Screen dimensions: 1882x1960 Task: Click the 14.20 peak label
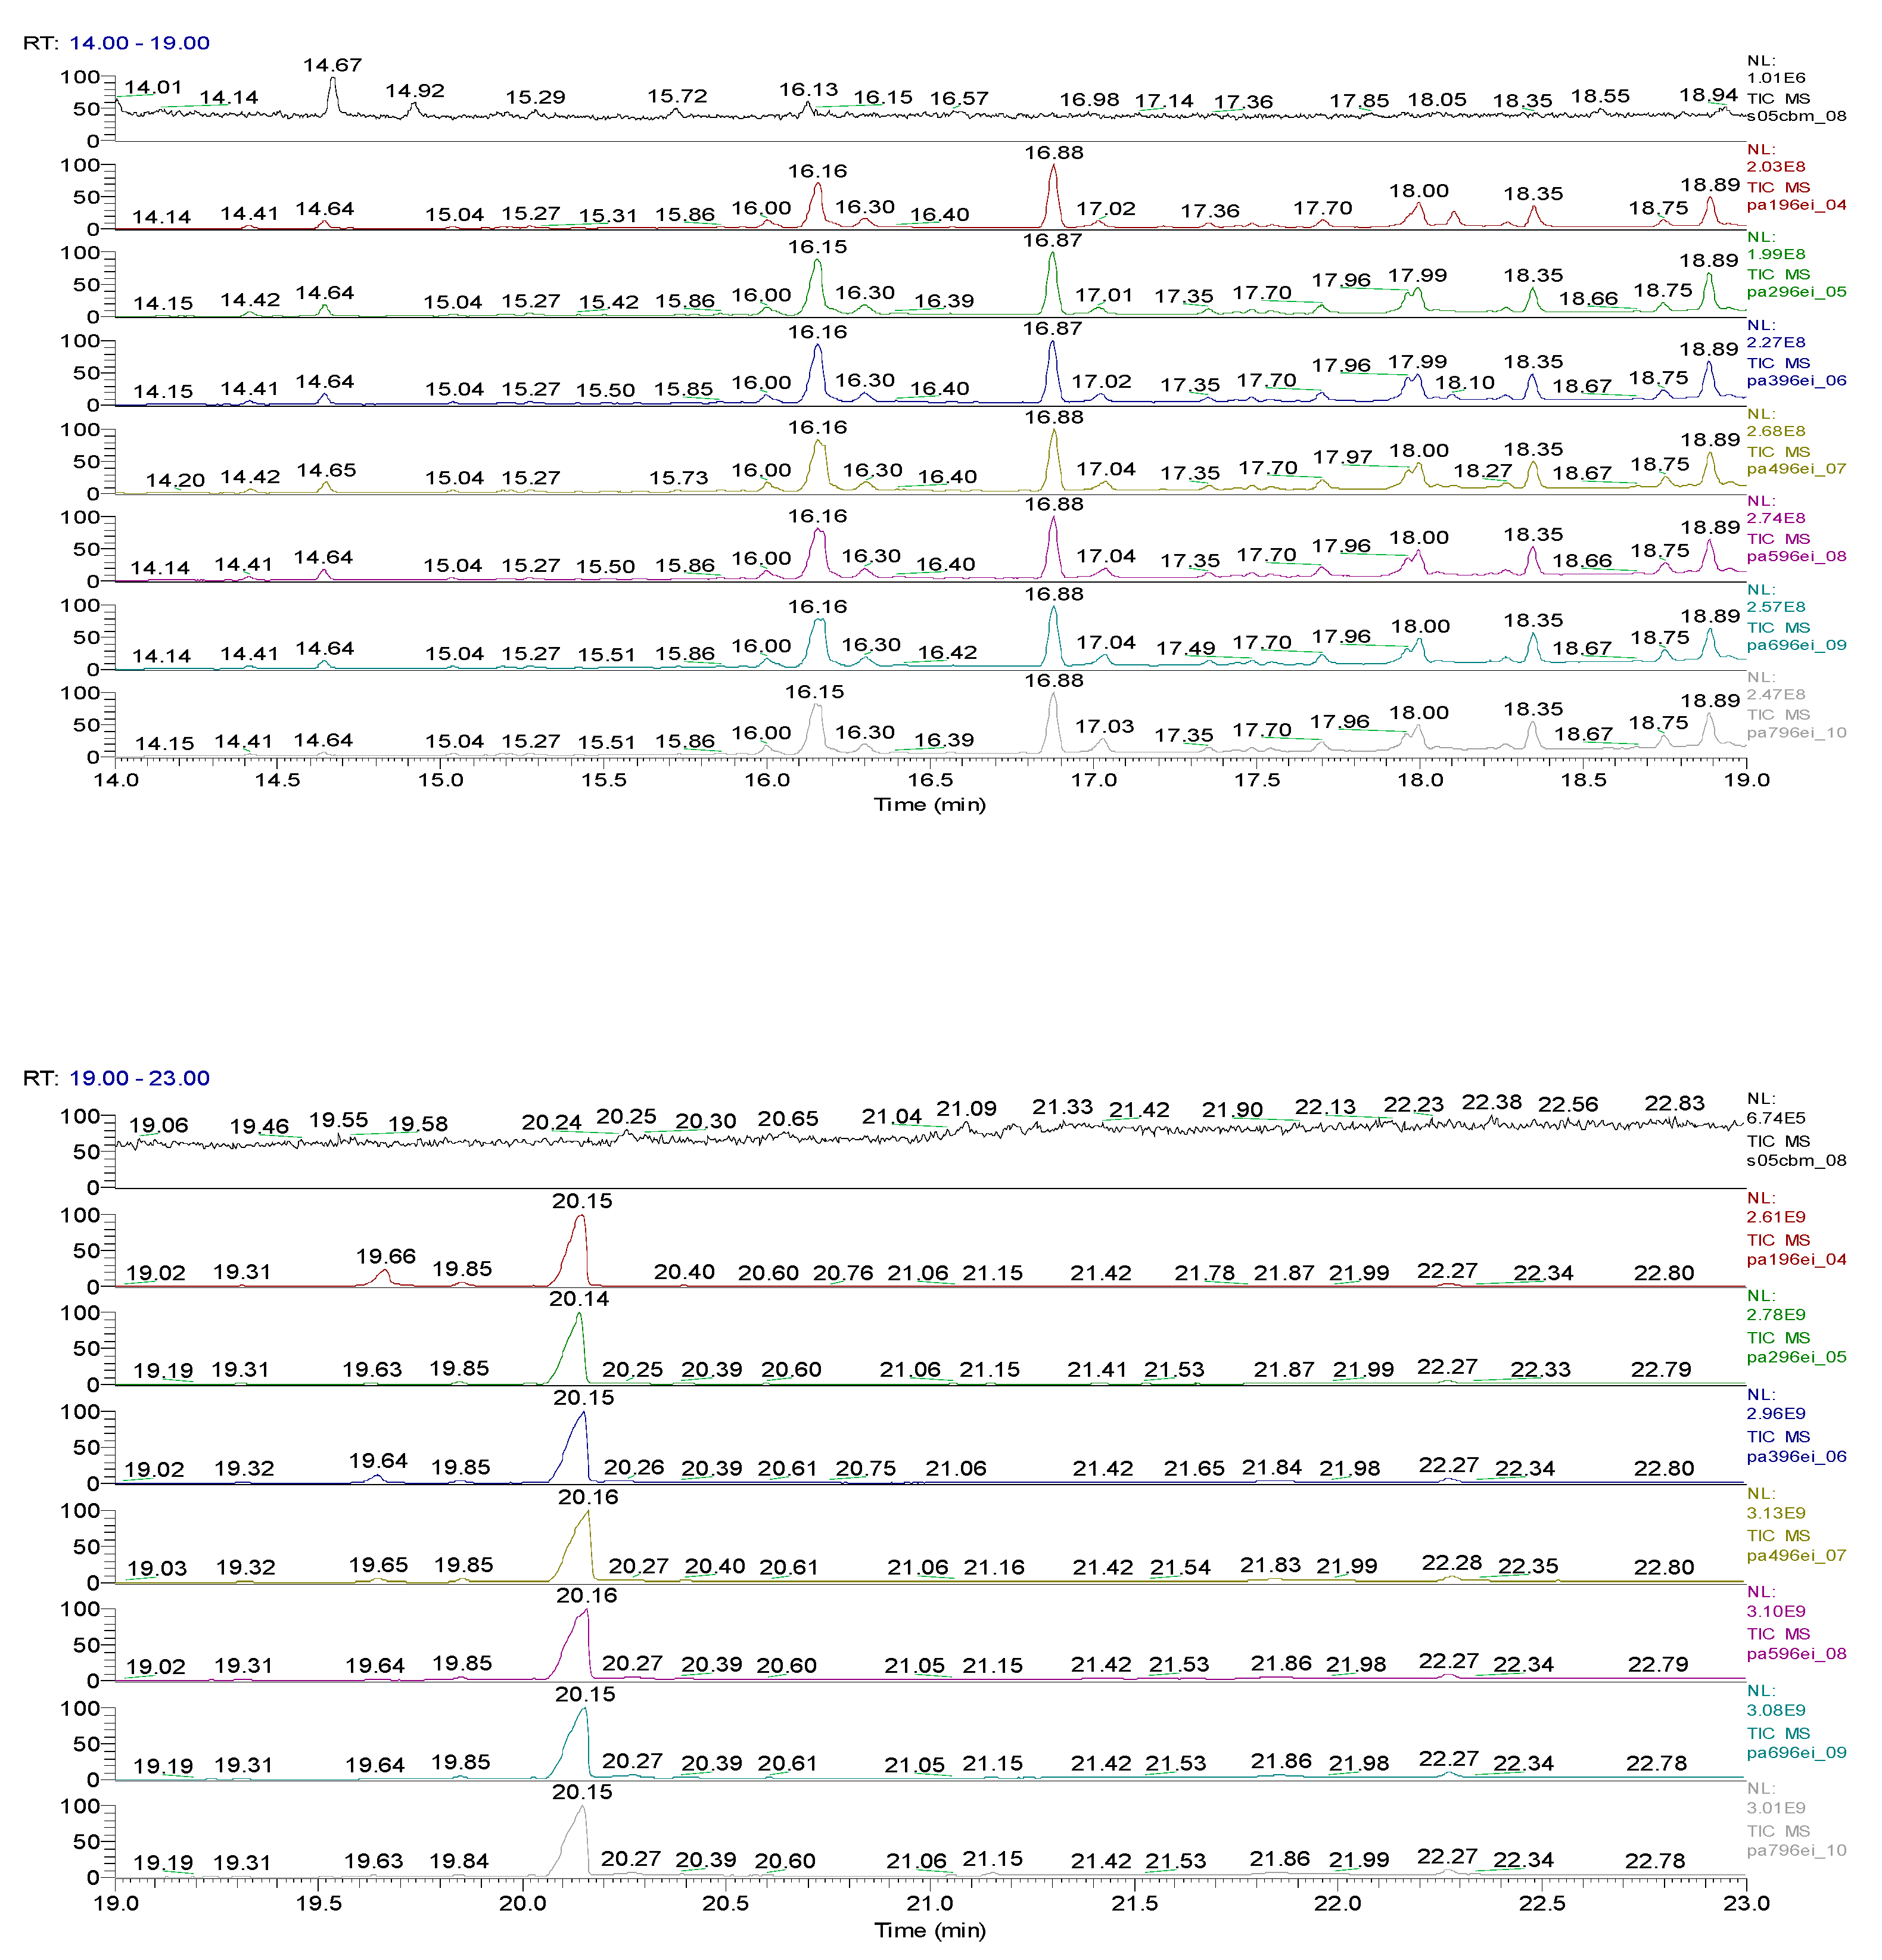point(175,480)
